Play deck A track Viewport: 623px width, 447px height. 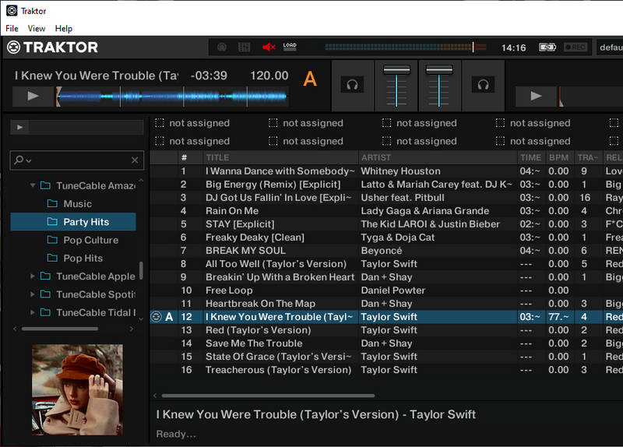[33, 96]
